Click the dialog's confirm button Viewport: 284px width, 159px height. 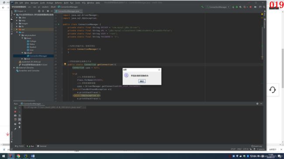tap(142, 81)
